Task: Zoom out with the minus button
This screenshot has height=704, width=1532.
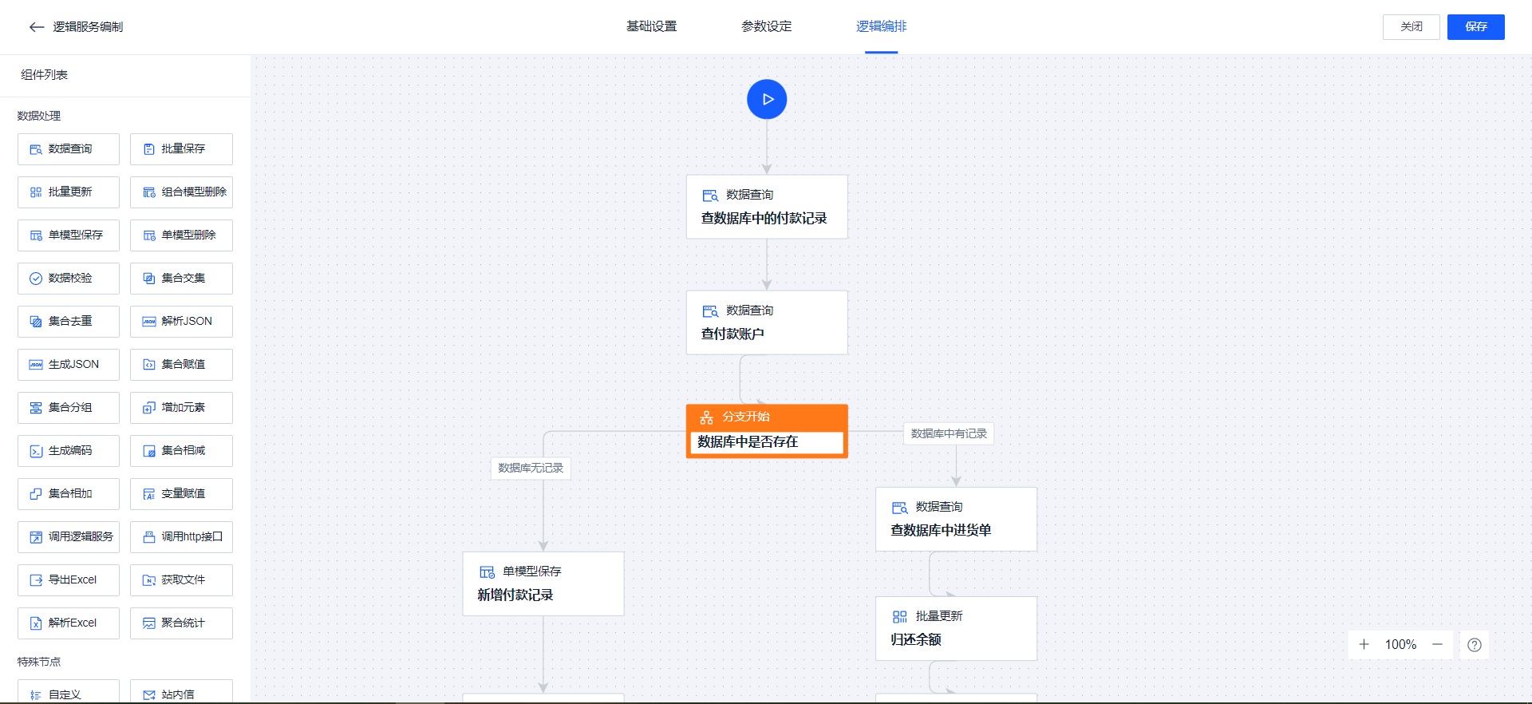Action: [x=1437, y=644]
